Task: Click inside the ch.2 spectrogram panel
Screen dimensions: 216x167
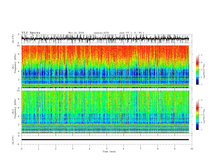Action: tap(105, 112)
